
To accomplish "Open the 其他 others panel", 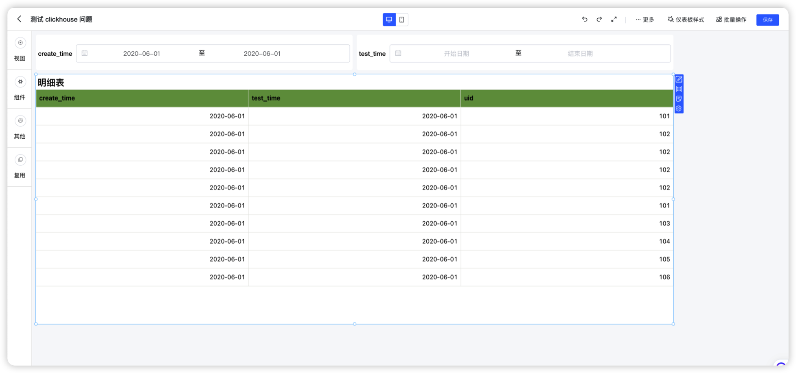I will point(20,127).
